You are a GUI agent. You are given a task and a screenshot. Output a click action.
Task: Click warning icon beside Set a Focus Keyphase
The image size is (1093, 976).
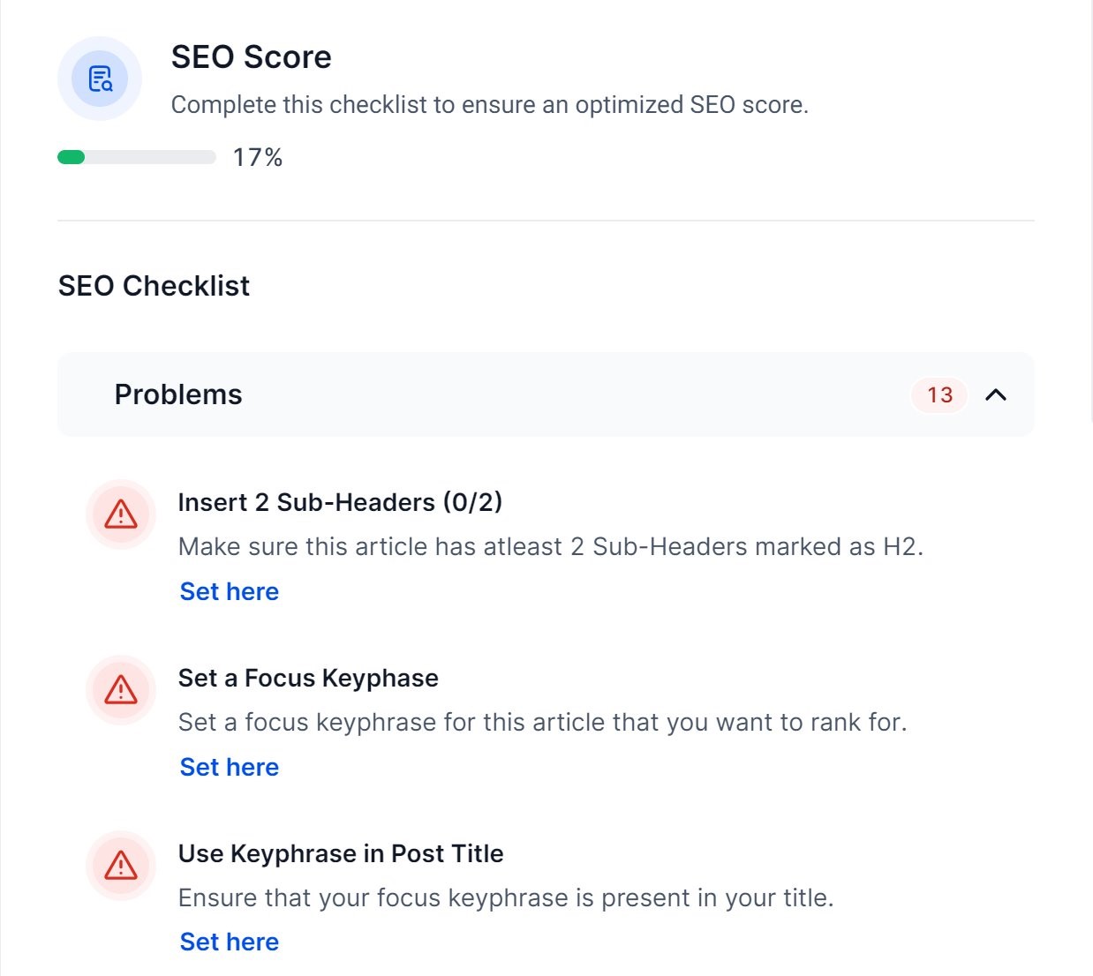pos(121,689)
